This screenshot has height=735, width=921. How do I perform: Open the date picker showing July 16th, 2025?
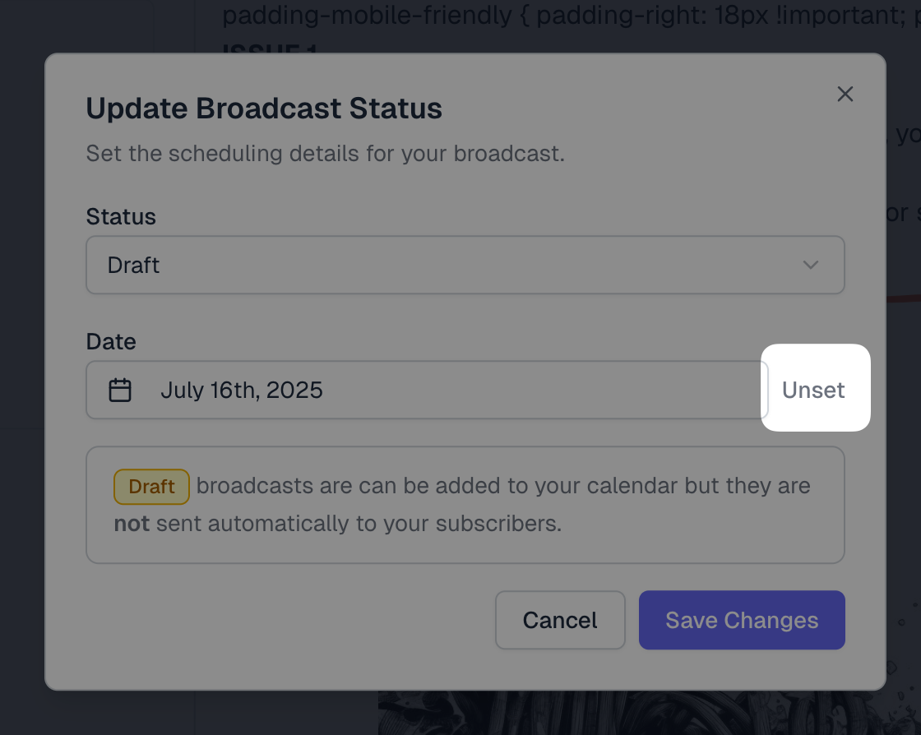[x=427, y=390]
